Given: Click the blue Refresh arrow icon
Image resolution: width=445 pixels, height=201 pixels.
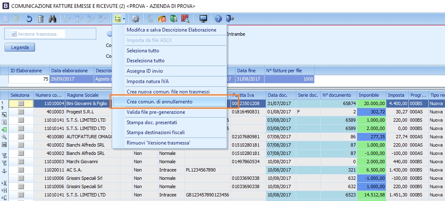Looking at the screenshot, I should pyautogui.click(x=29, y=19).
